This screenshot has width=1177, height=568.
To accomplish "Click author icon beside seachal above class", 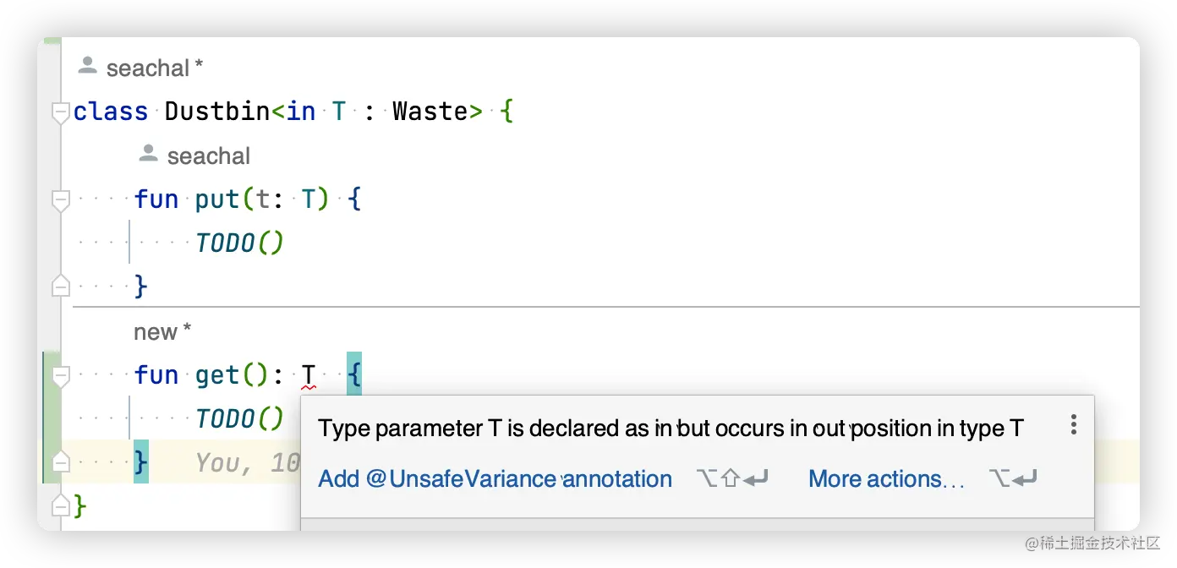I will (87, 65).
